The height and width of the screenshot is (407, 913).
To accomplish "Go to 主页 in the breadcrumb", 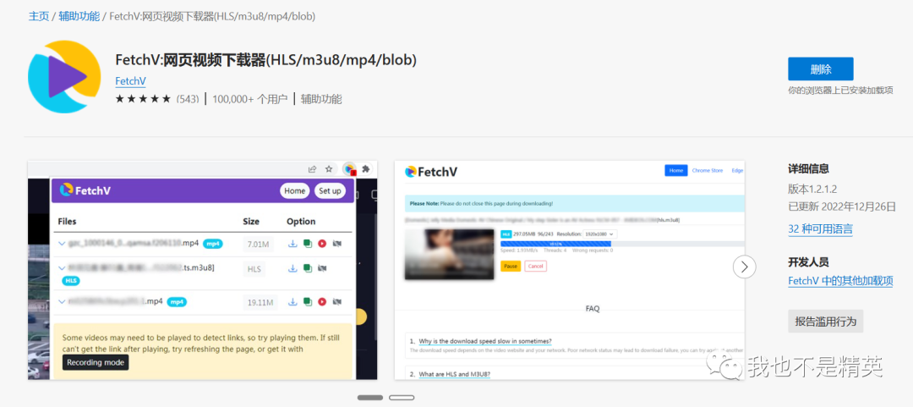I will [x=39, y=16].
